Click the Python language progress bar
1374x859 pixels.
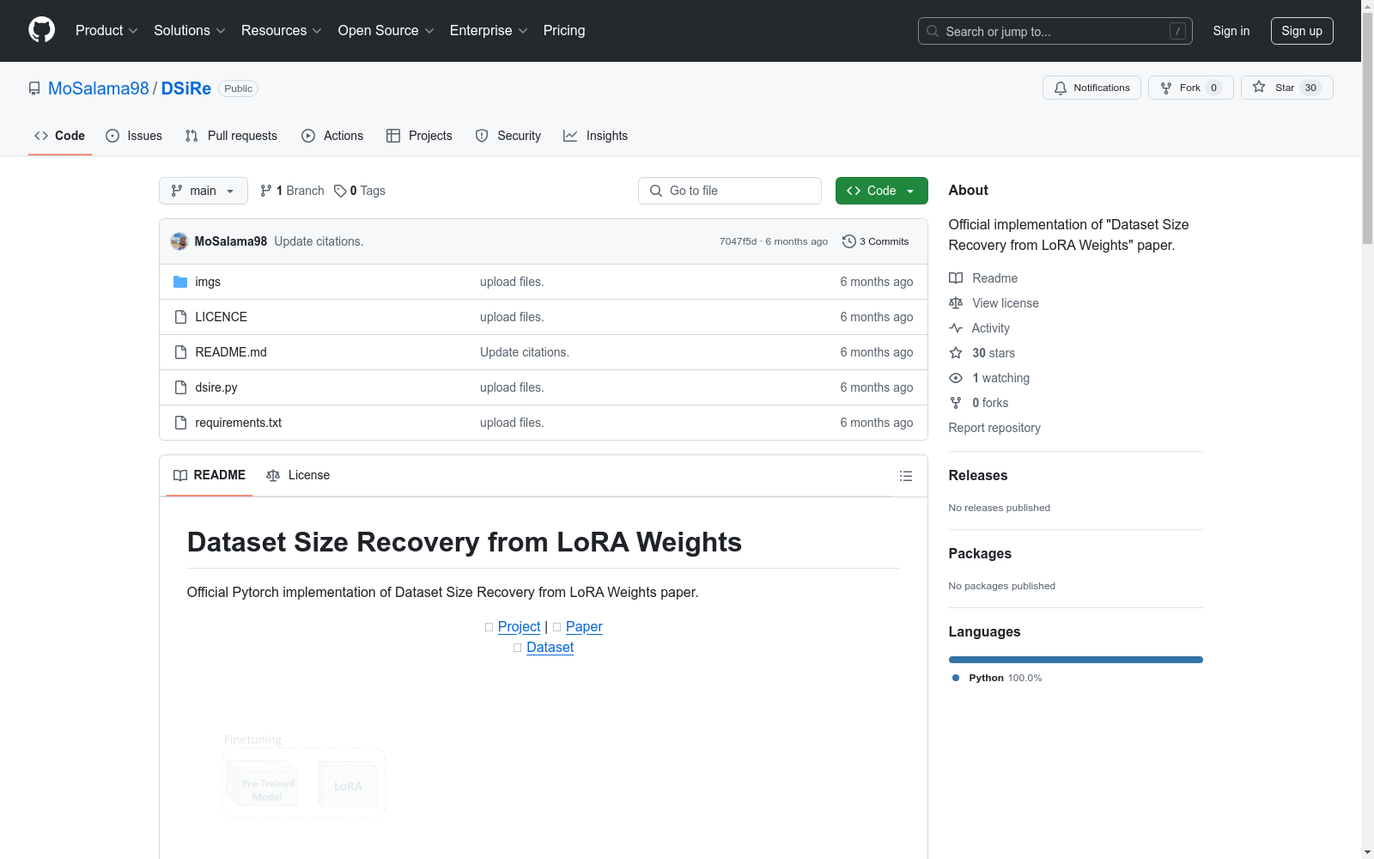tap(1075, 660)
